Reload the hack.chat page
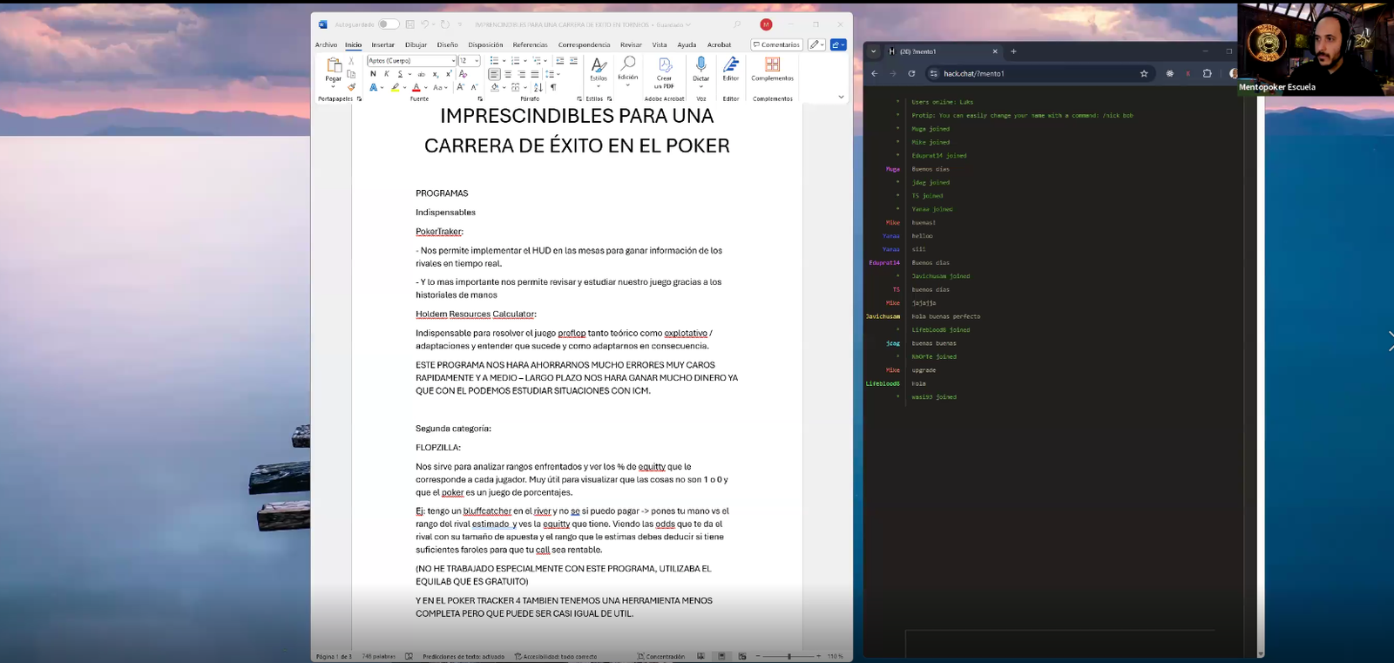The height and width of the screenshot is (663, 1394). pos(911,74)
